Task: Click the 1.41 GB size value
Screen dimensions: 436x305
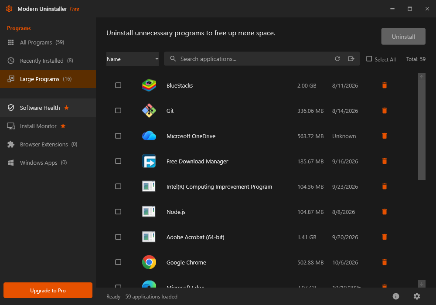Action: pos(307,237)
